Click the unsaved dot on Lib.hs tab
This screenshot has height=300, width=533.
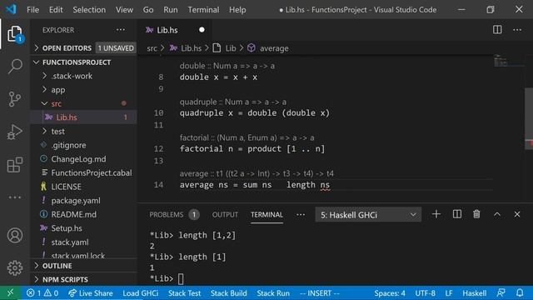point(202,30)
